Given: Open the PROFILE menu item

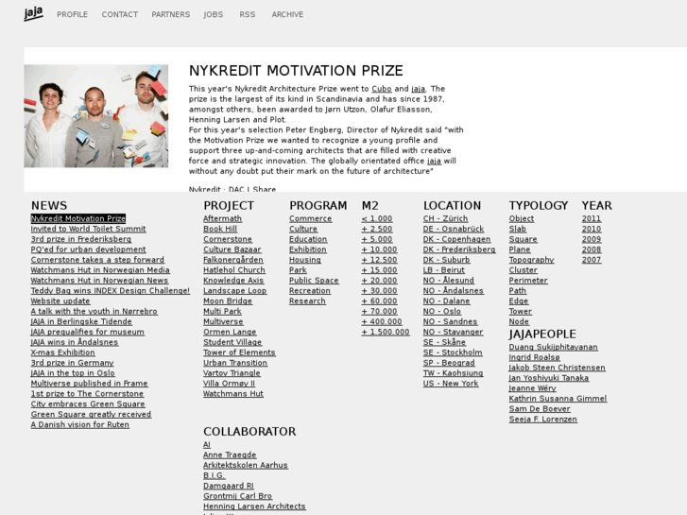Looking at the screenshot, I should tap(73, 14).
